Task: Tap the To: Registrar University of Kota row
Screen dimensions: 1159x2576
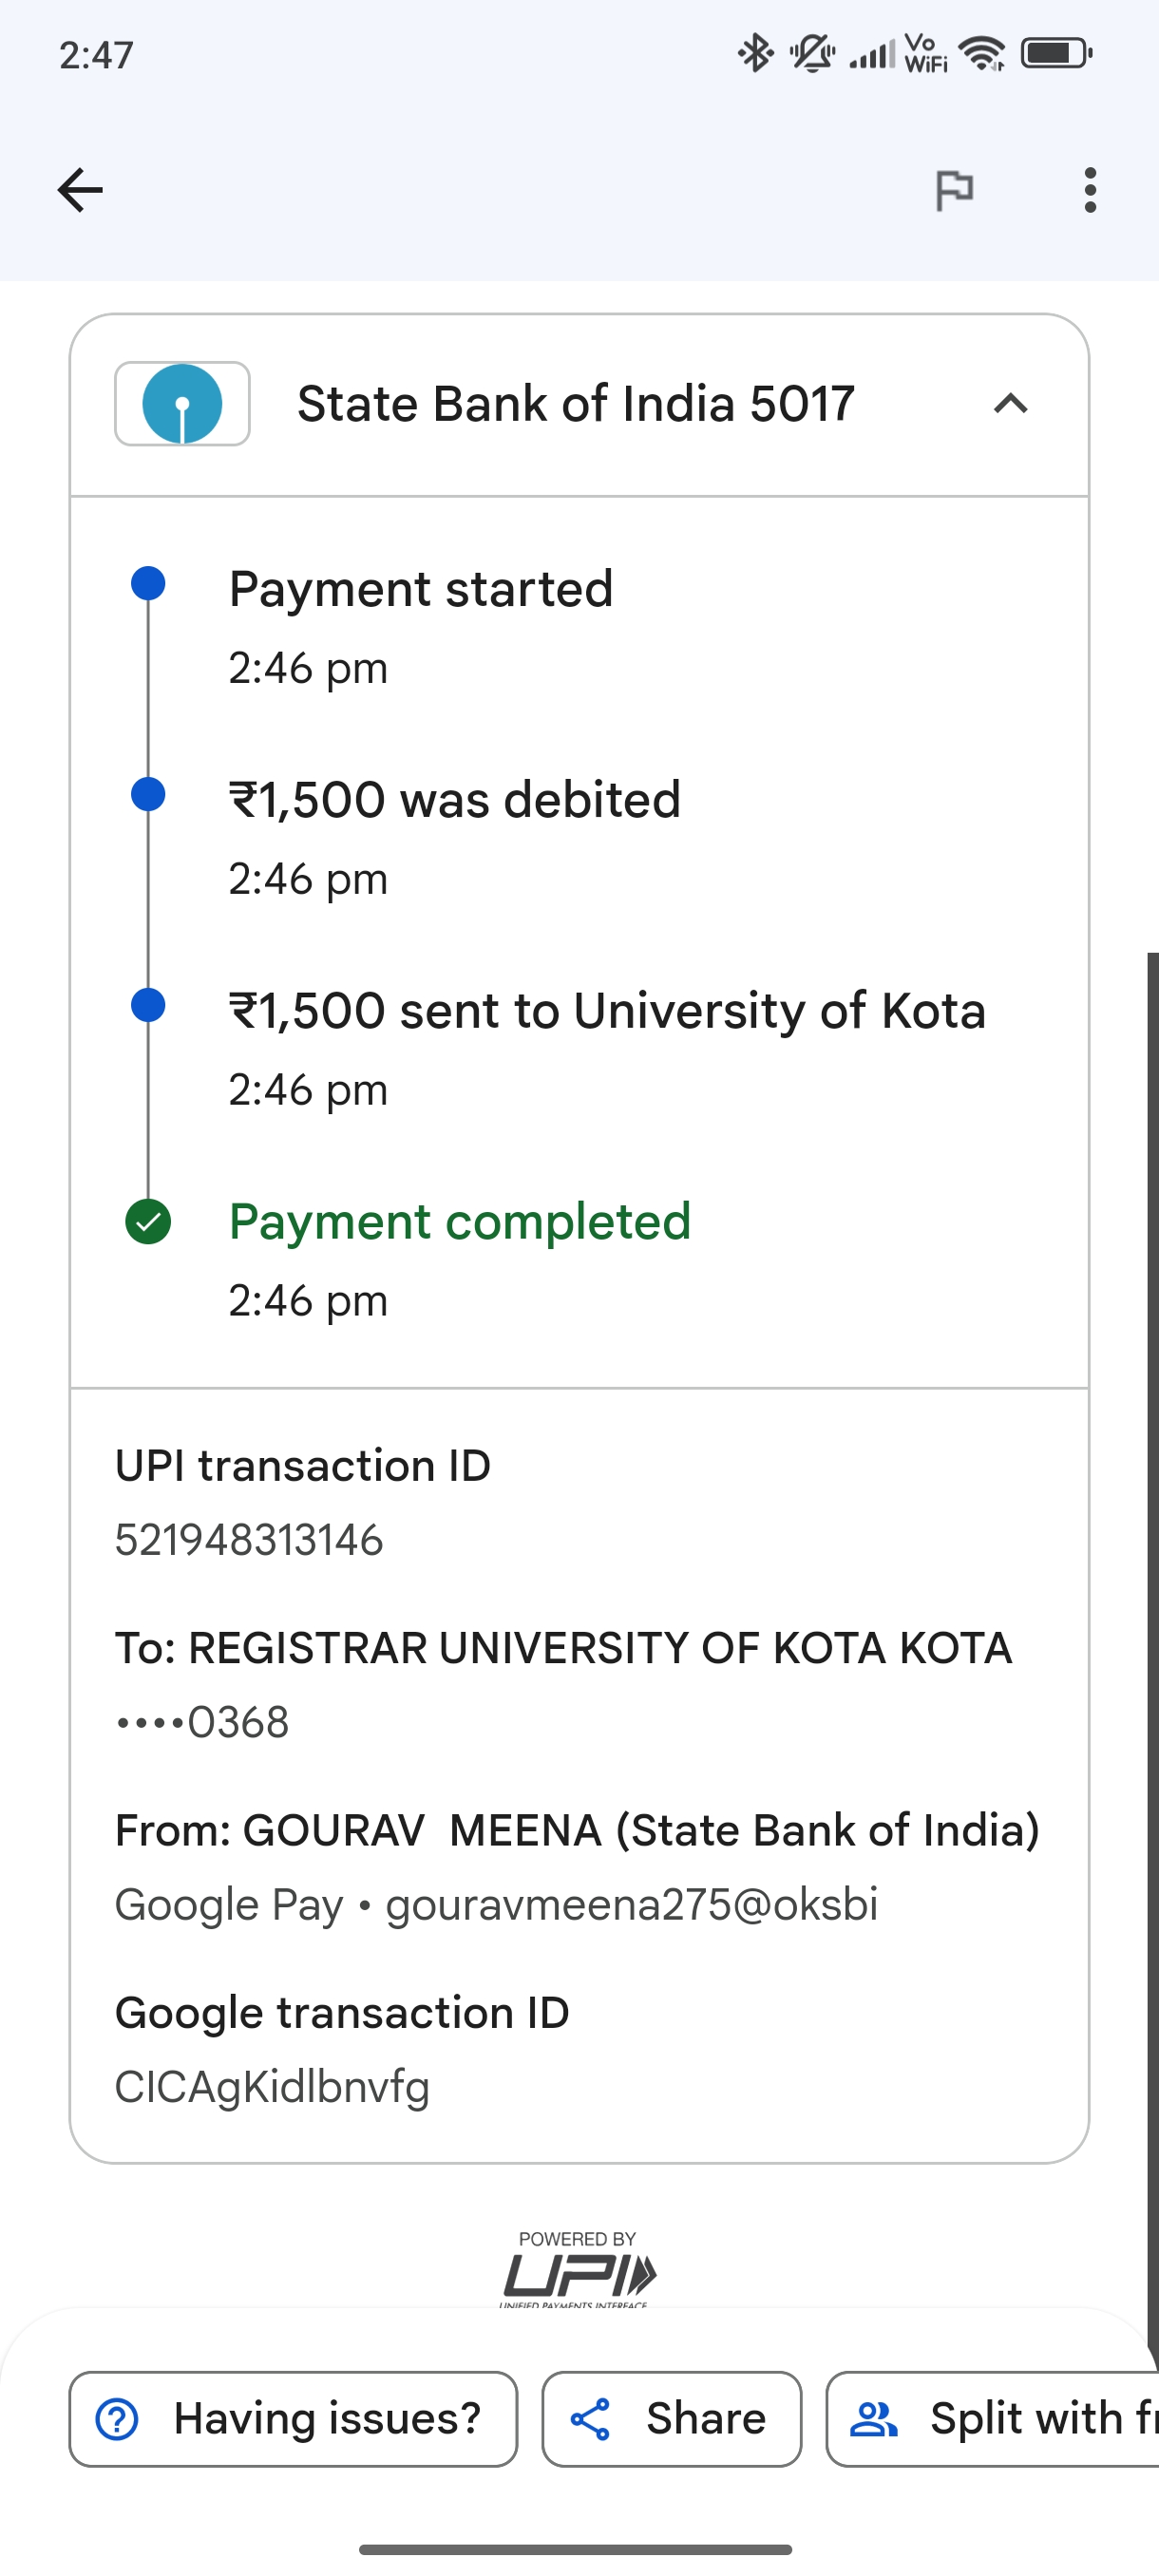Action: click(563, 1648)
